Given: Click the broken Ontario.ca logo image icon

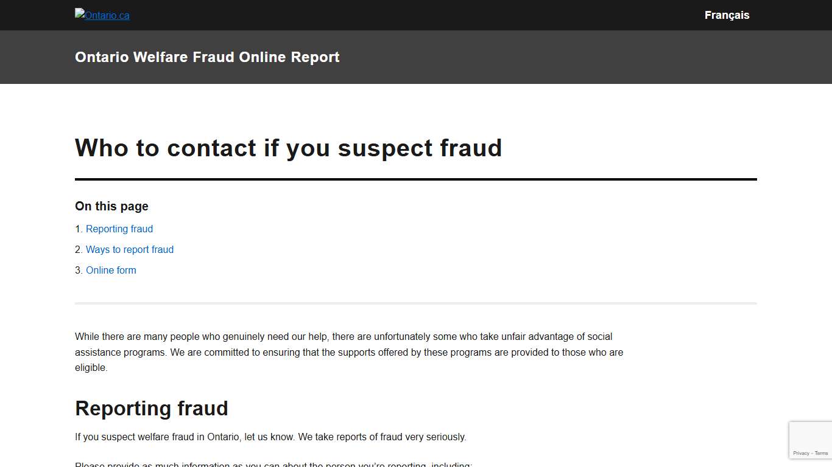Looking at the screenshot, I should pos(80,13).
